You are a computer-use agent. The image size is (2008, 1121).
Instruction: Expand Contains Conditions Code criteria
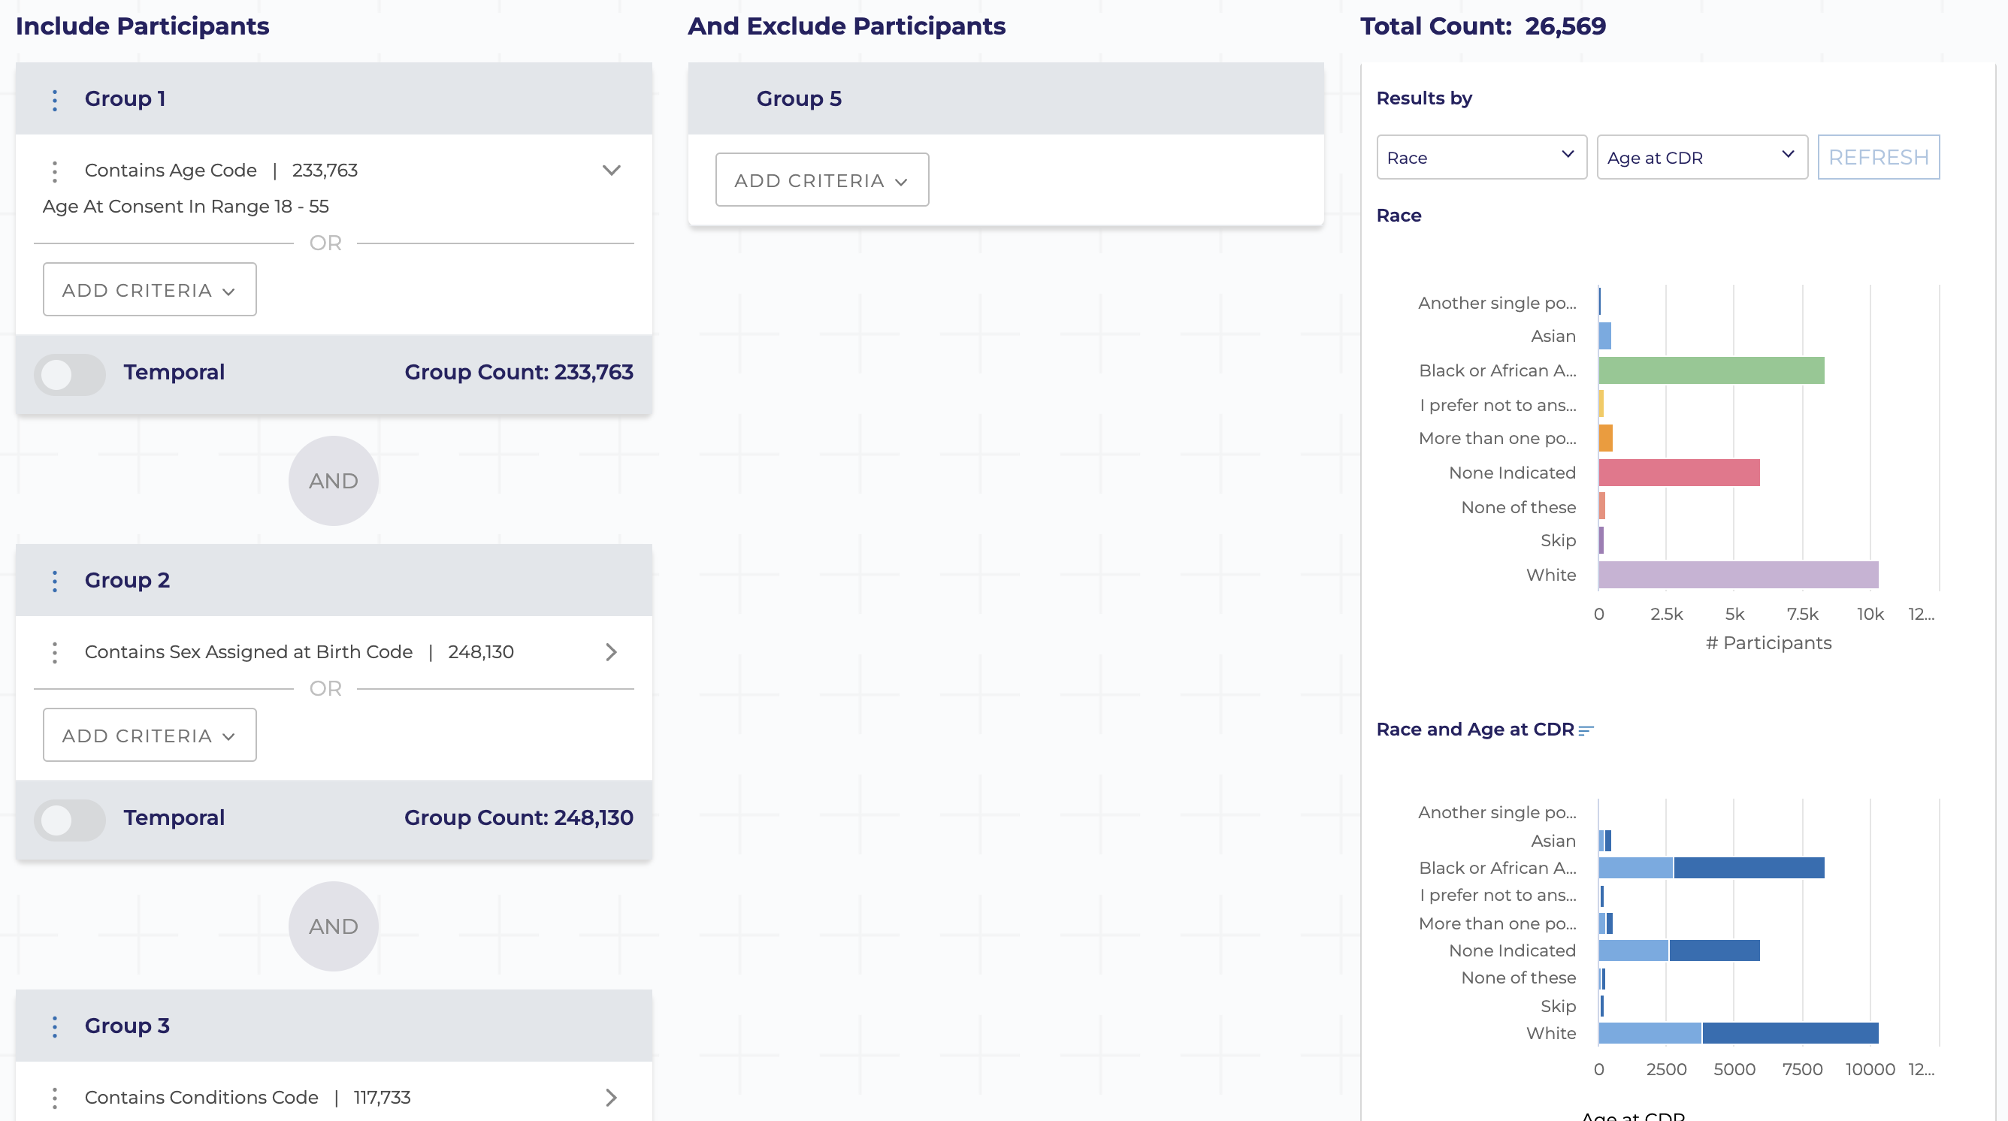611,1098
